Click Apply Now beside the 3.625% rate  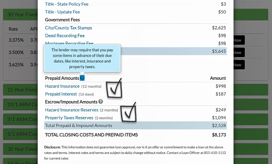click(238, 65)
